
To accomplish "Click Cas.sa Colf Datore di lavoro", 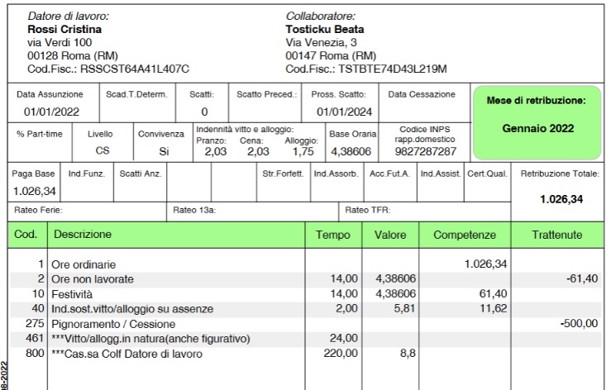I will click(x=127, y=354).
